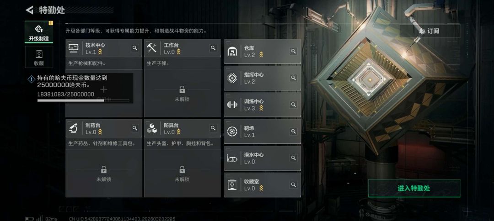
Task: View 仓库 details via magnifier icon
Action: (293, 51)
